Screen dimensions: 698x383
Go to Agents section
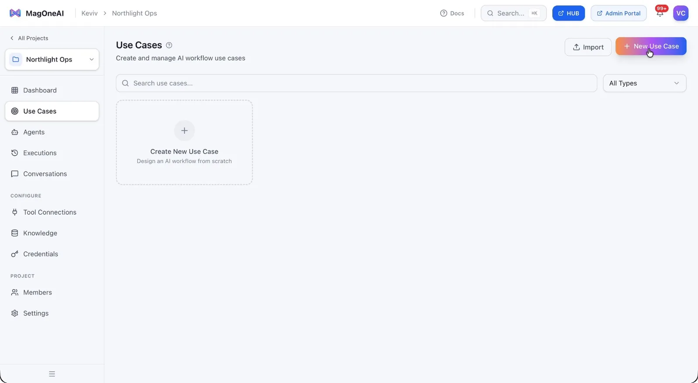click(52, 132)
